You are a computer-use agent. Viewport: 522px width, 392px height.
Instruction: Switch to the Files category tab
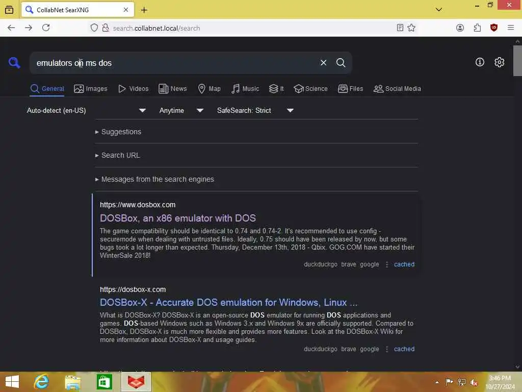click(350, 89)
